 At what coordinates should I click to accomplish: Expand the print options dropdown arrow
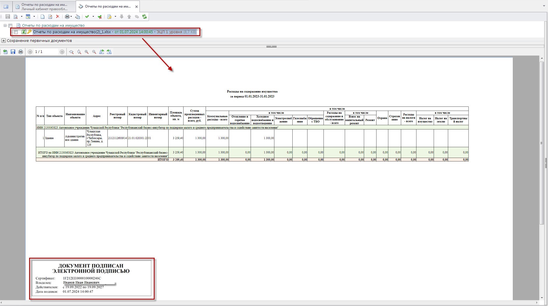tap(71, 17)
